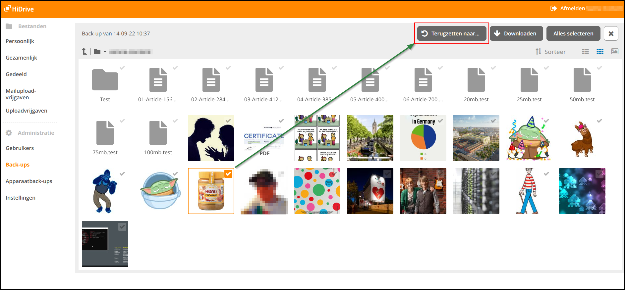This screenshot has height=290, width=625.
Task: Switch to grid tile view
Action: click(x=600, y=51)
